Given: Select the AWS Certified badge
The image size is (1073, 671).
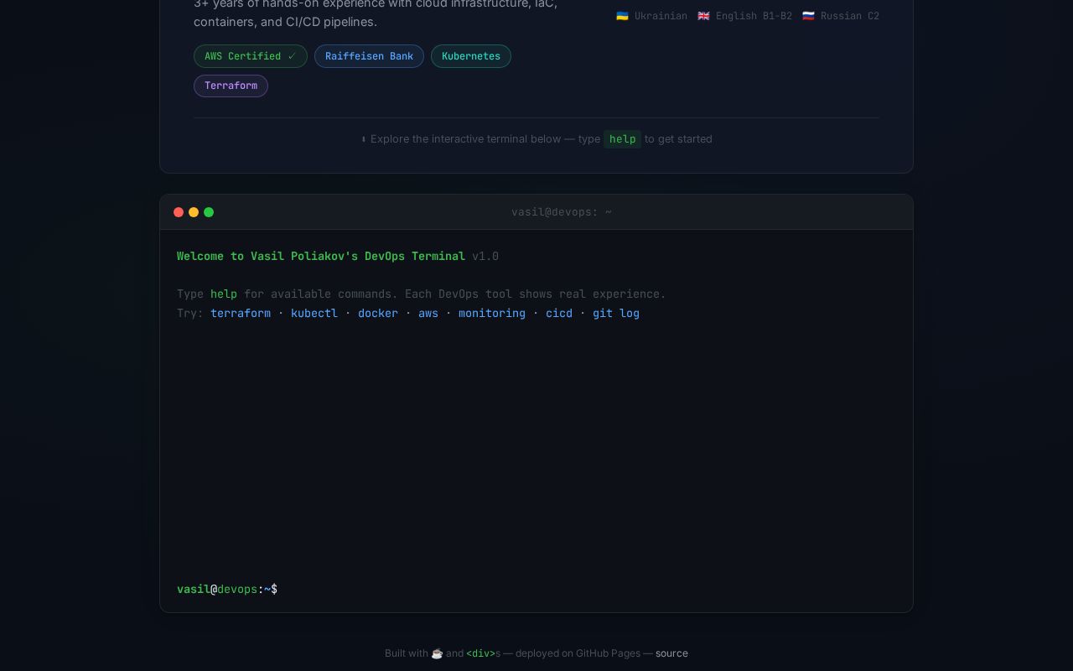Looking at the screenshot, I should point(251,56).
